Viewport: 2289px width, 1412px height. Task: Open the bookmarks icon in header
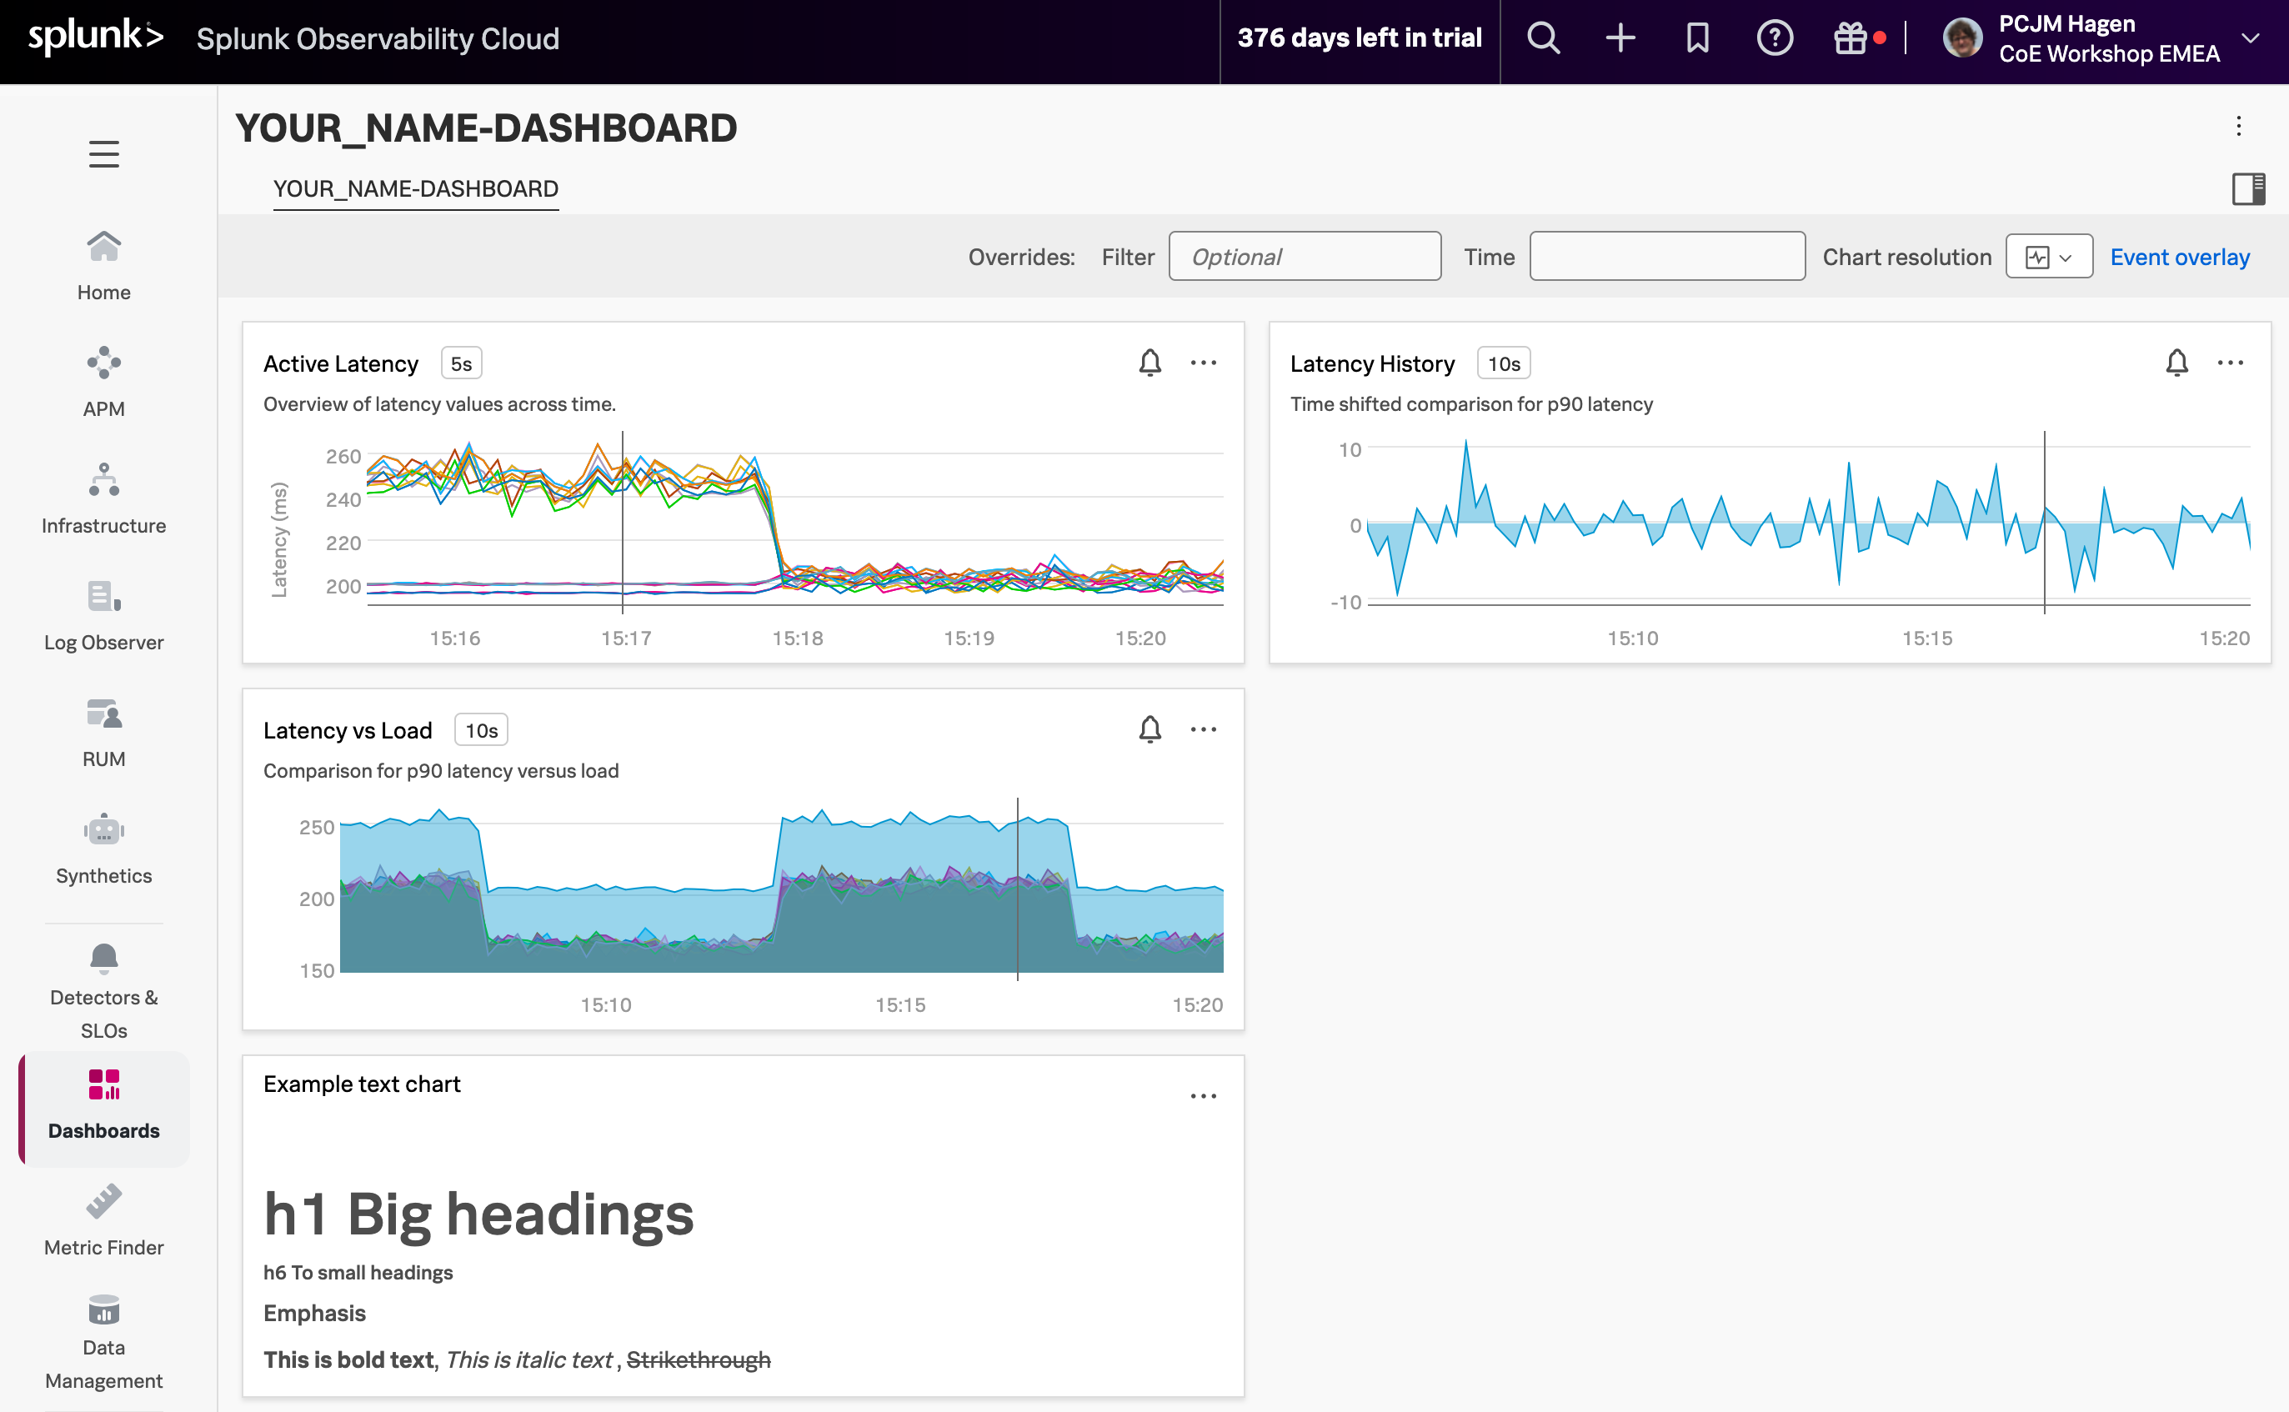point(1697,38)
